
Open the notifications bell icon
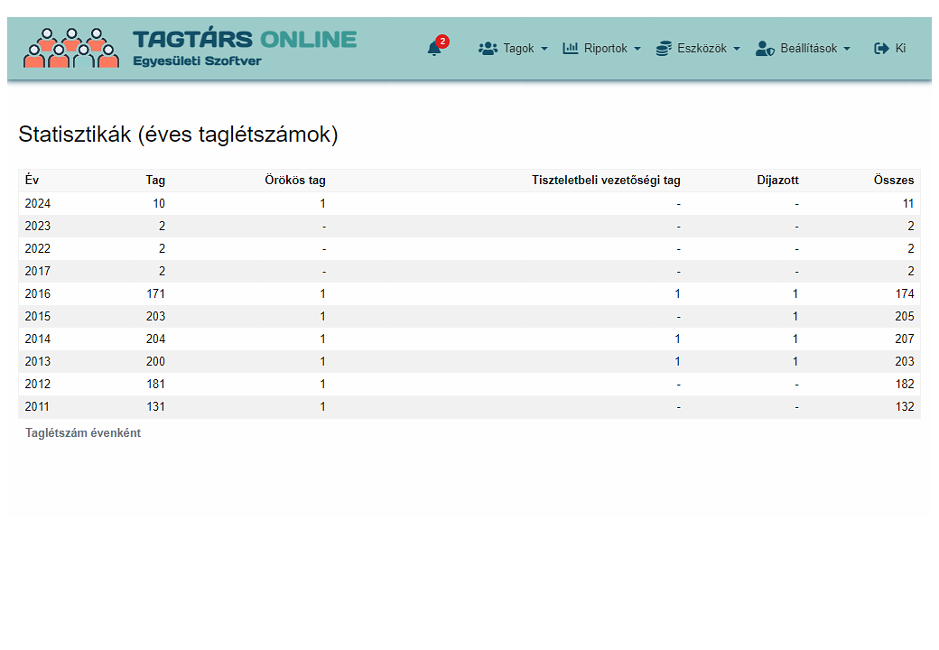[434, 49]
